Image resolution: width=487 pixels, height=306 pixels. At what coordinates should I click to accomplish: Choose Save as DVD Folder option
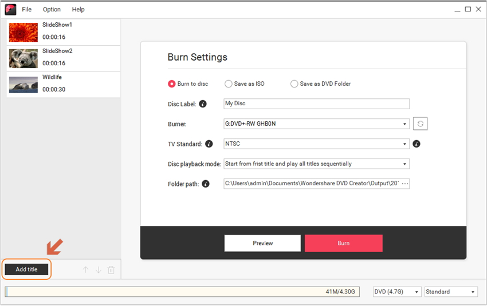click(x=294, y=84)
